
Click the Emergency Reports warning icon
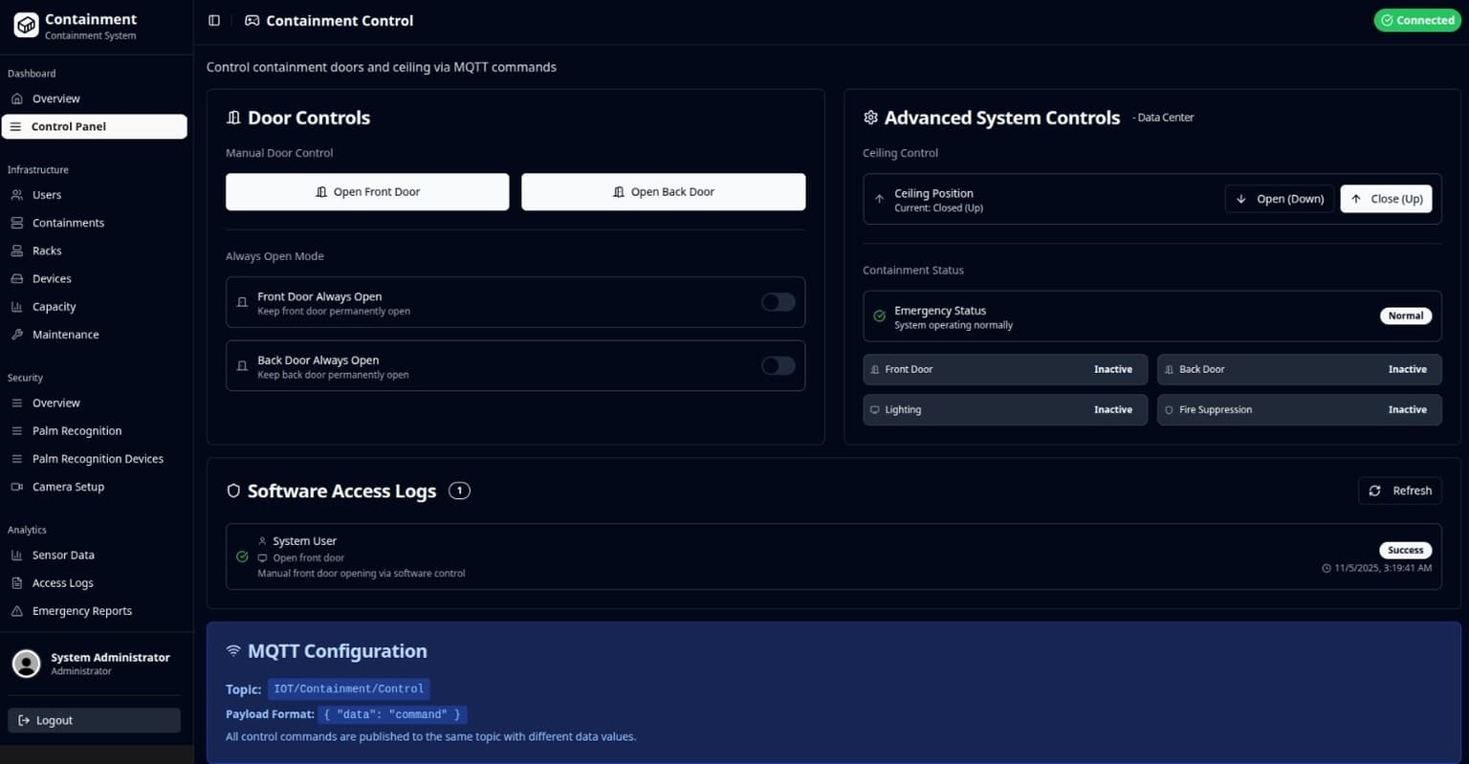(x=17, y=611)
